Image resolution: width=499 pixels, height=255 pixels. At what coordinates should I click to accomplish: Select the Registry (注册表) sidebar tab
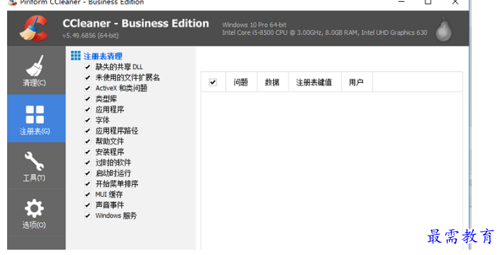(x=36, y=118)
